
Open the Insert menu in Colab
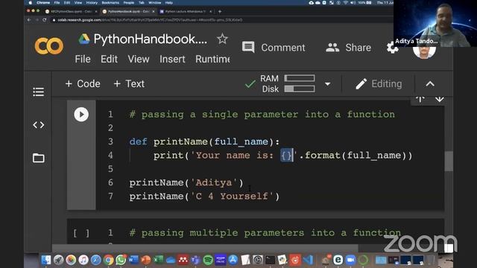click(172, 59)
